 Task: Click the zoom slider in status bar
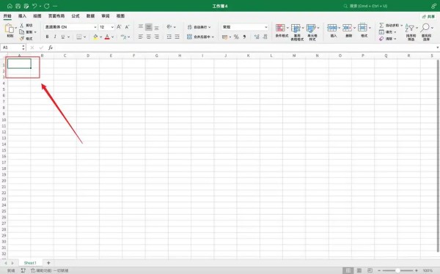(397, 270)
